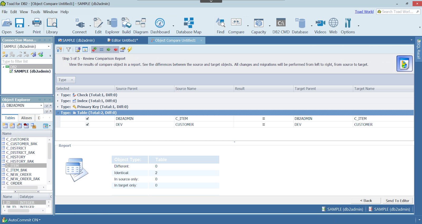This screenshot has height=224, width=422.
Task: Open the Library tool
Action: (x=52, y=26)
